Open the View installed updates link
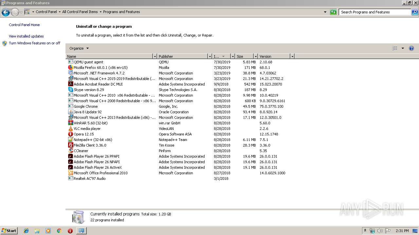 pos(26,36)
